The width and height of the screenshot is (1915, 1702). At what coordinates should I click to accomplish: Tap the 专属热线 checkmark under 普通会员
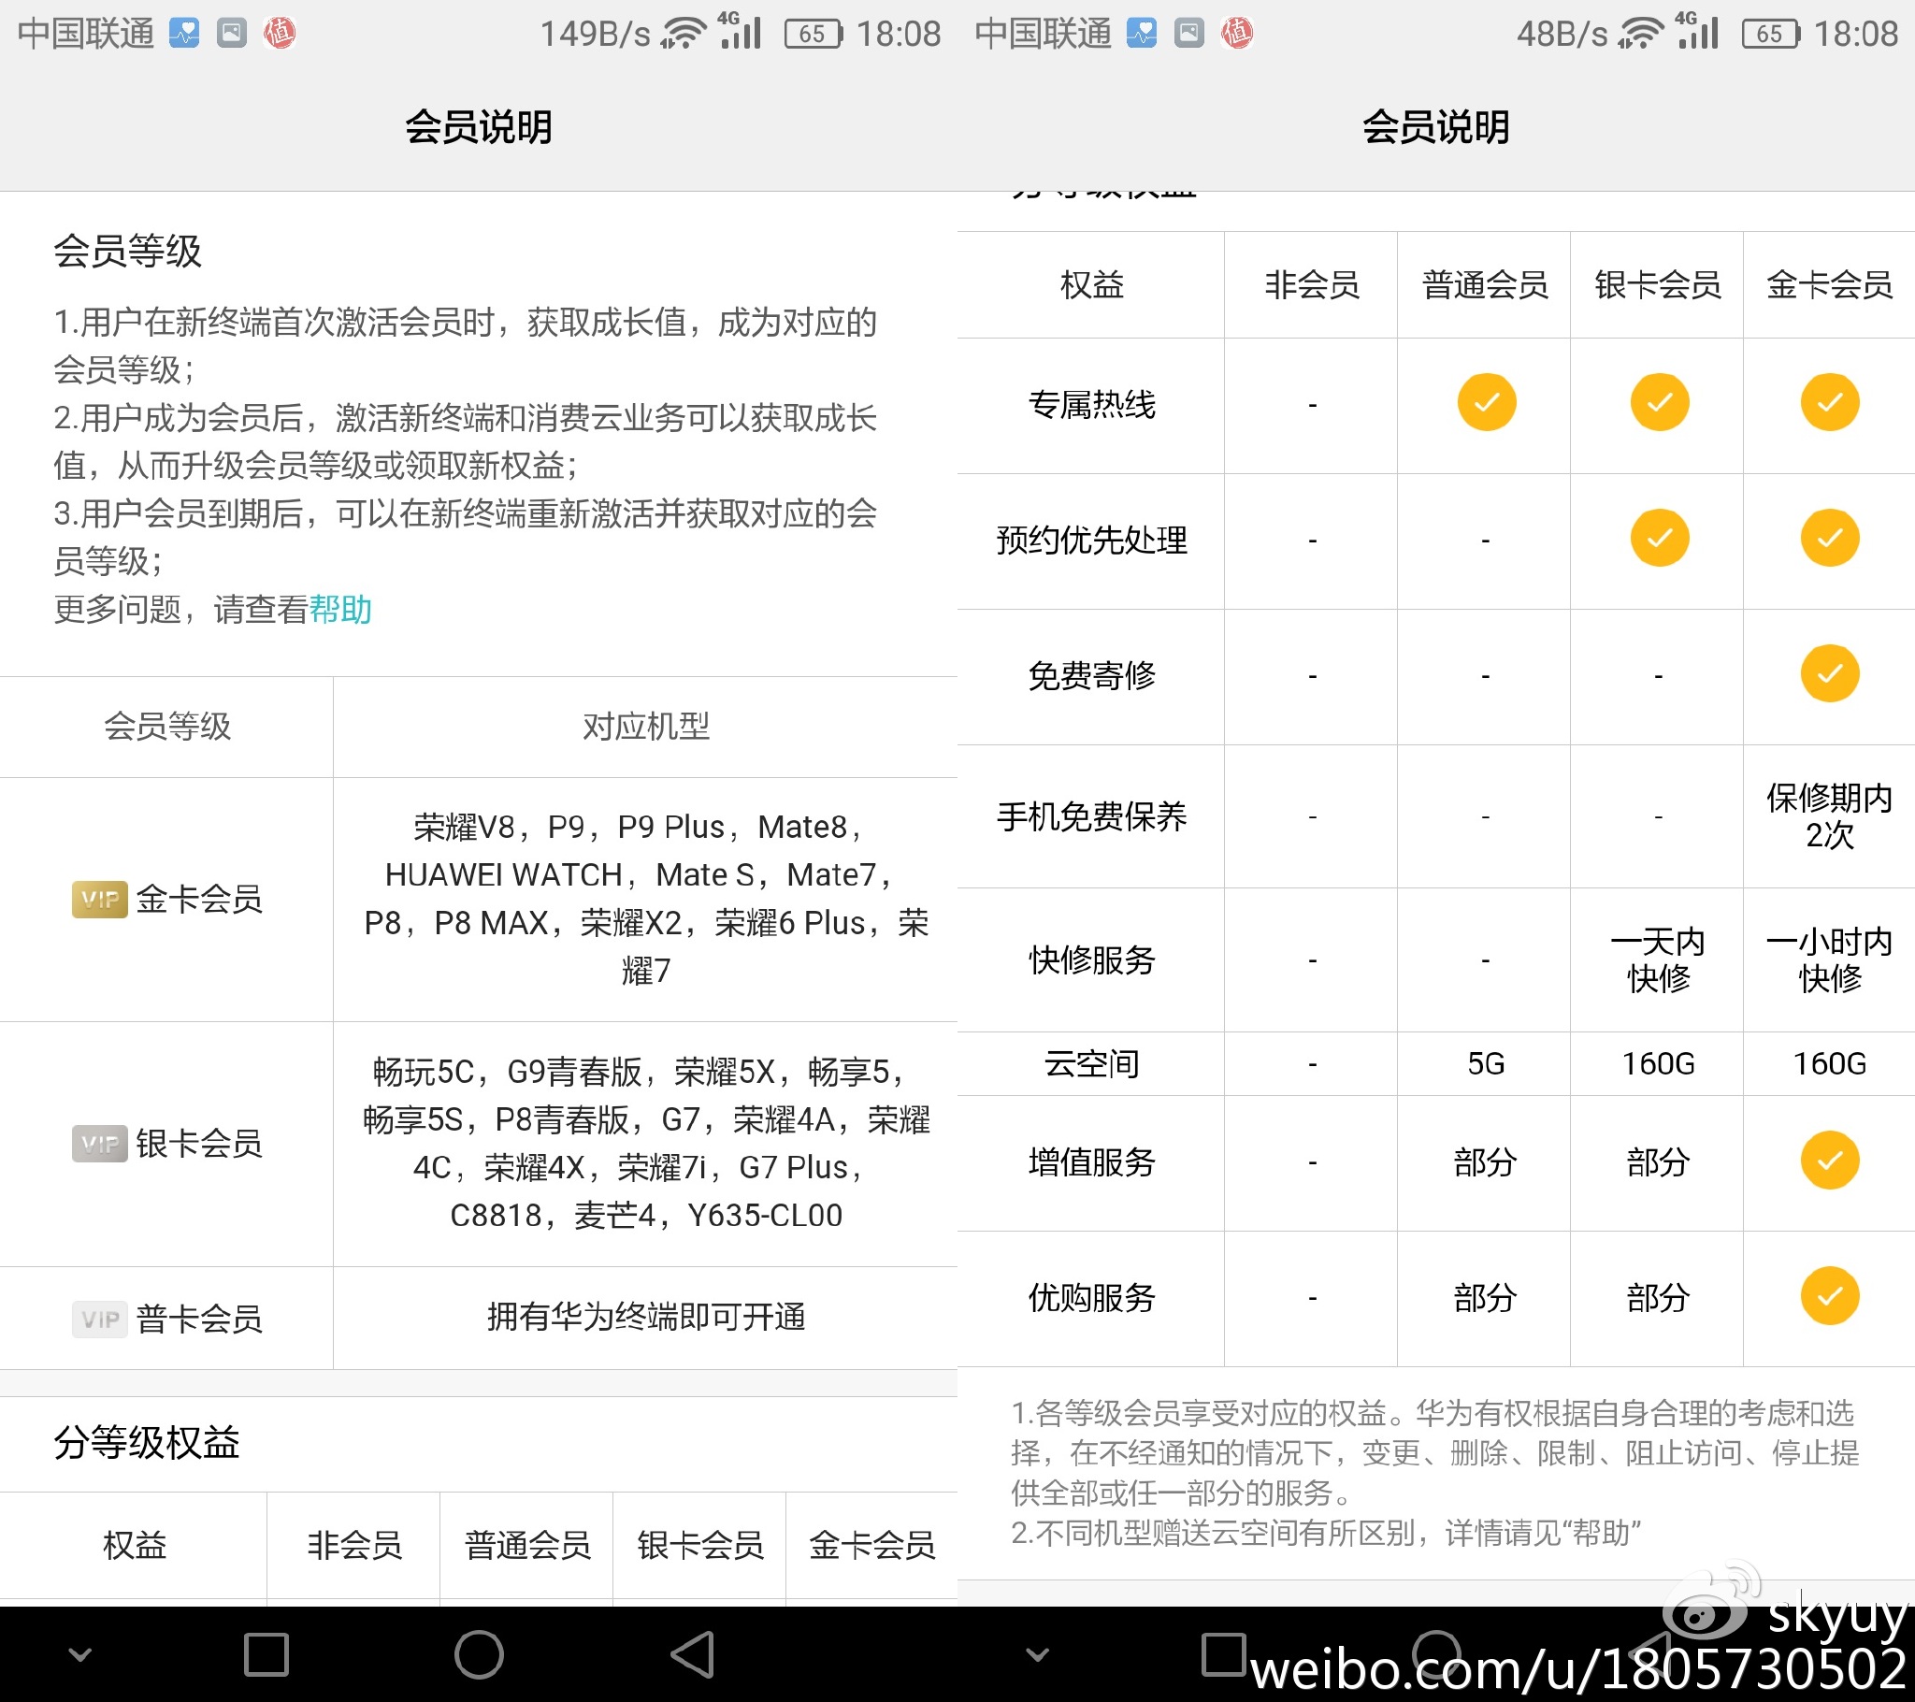click(x=1485, y=402)
